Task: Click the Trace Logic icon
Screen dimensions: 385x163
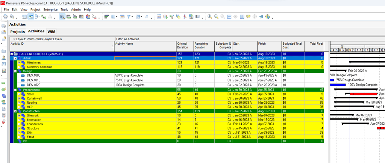Action: (44, 17)
